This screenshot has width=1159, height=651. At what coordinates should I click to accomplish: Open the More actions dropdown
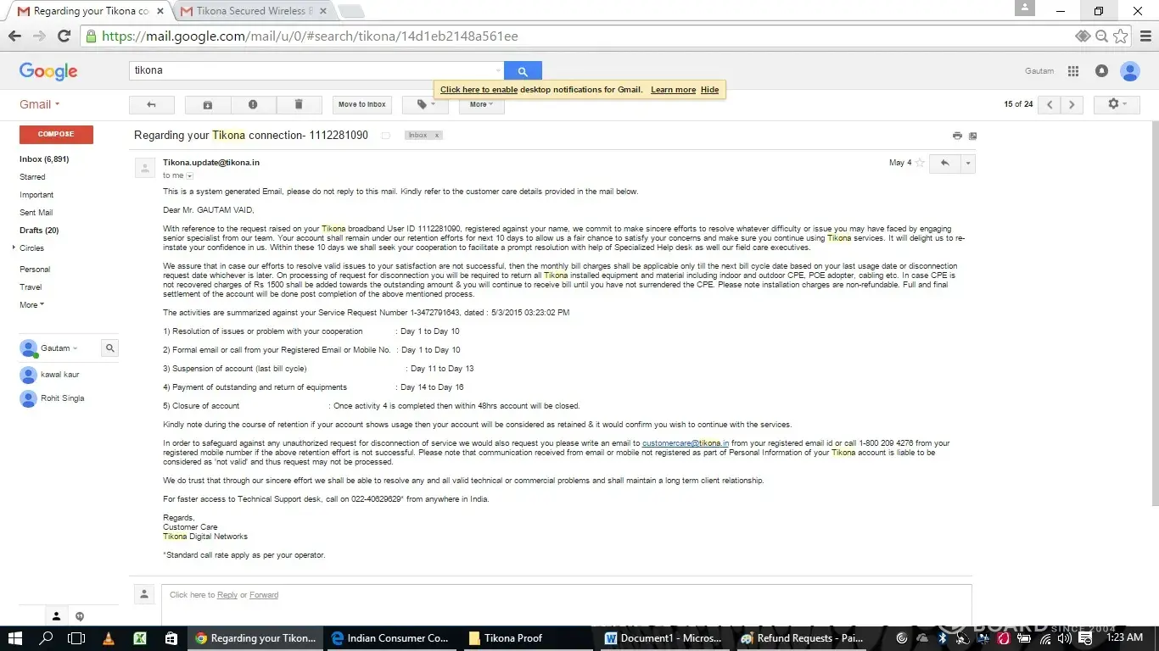tap(482, 104)
